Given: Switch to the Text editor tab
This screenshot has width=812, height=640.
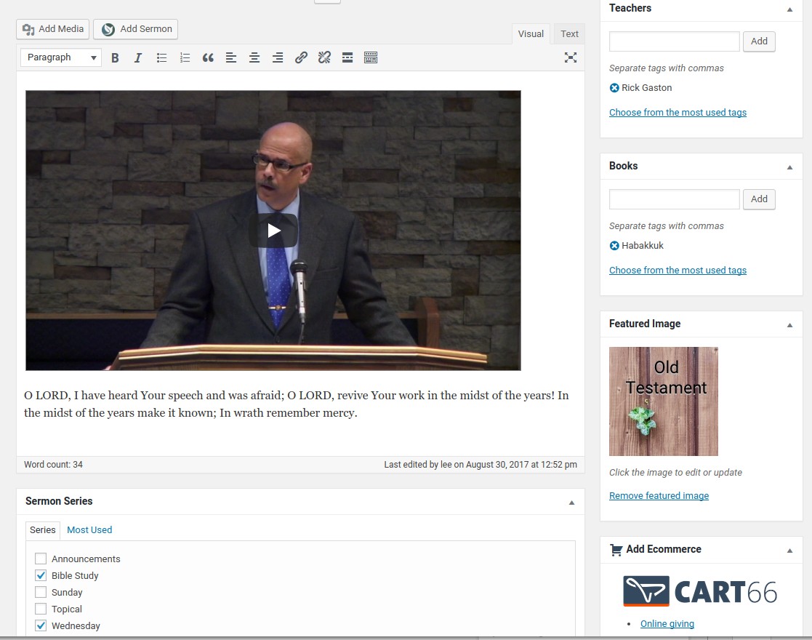Looking at the screenshot, I should click(x=569, y=33).
